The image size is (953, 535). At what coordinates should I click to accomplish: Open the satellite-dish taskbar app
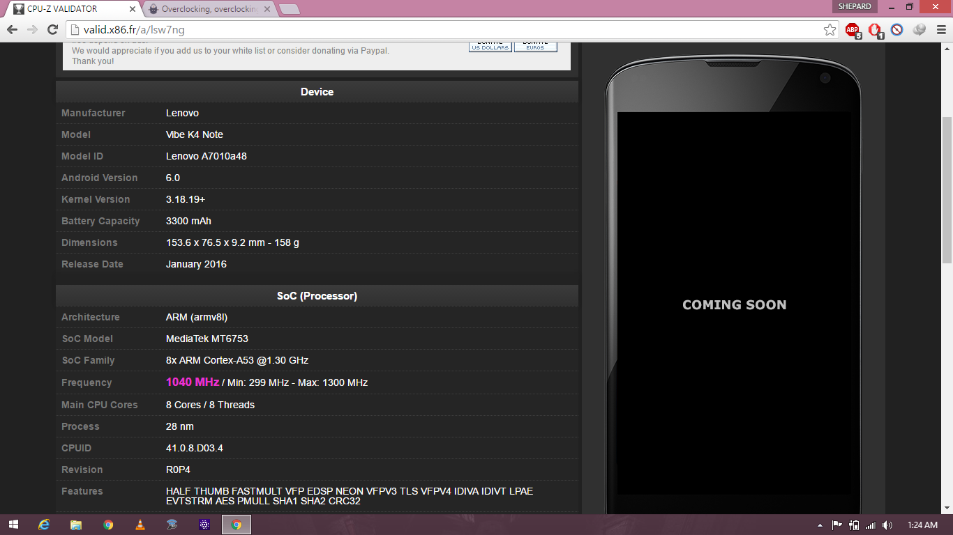click(x=172, y=525)
